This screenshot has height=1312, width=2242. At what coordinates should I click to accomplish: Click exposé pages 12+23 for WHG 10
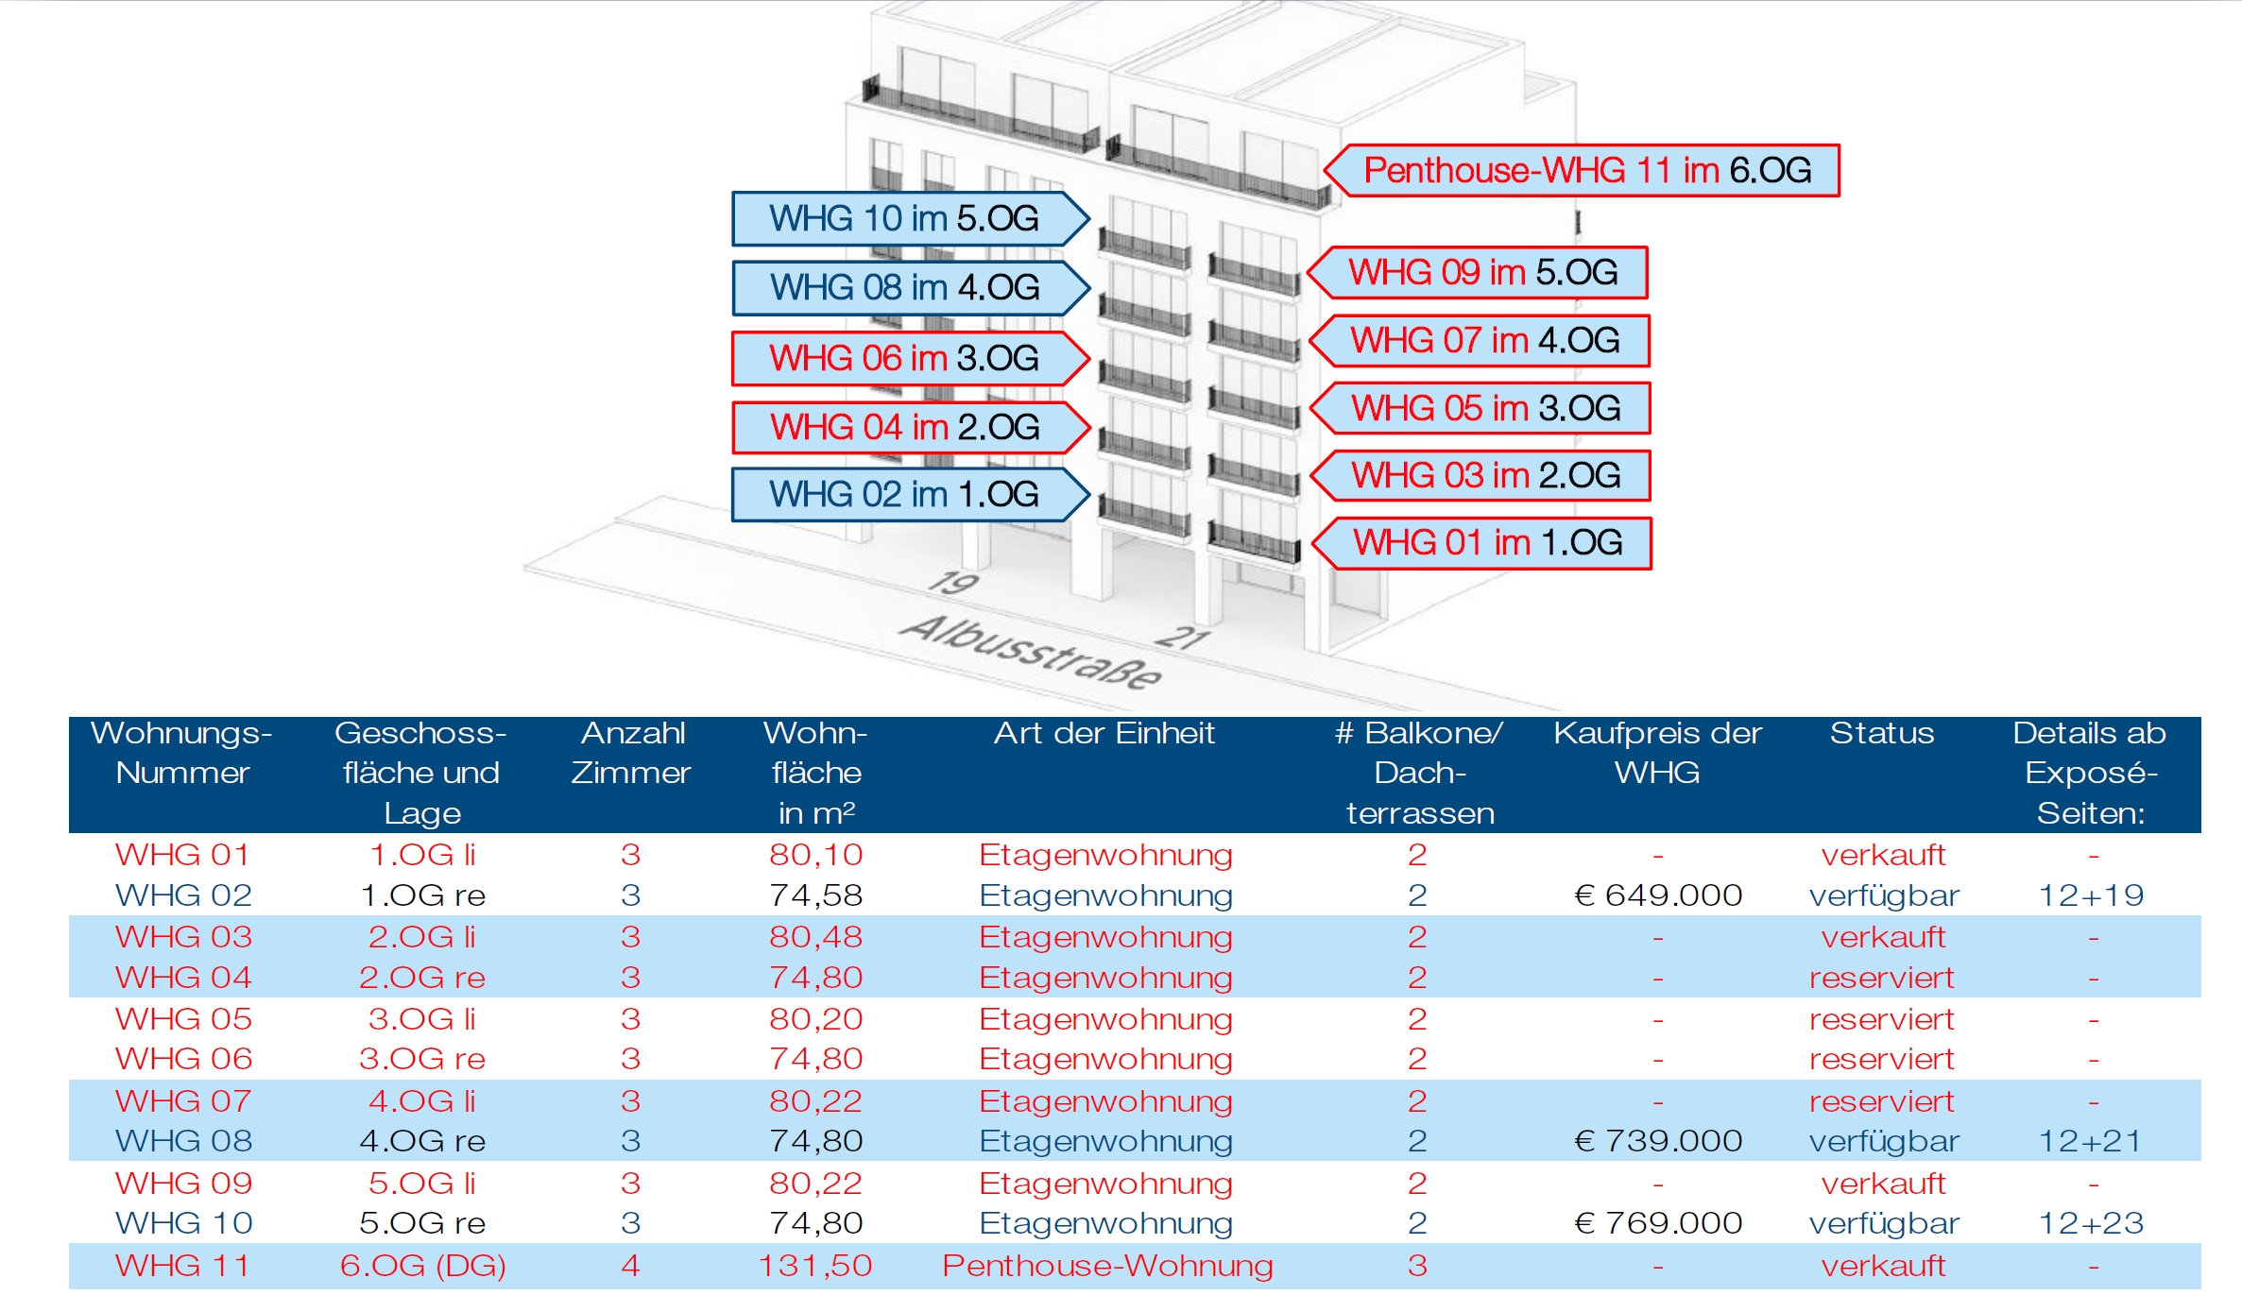click(x=2091, y=1223)
